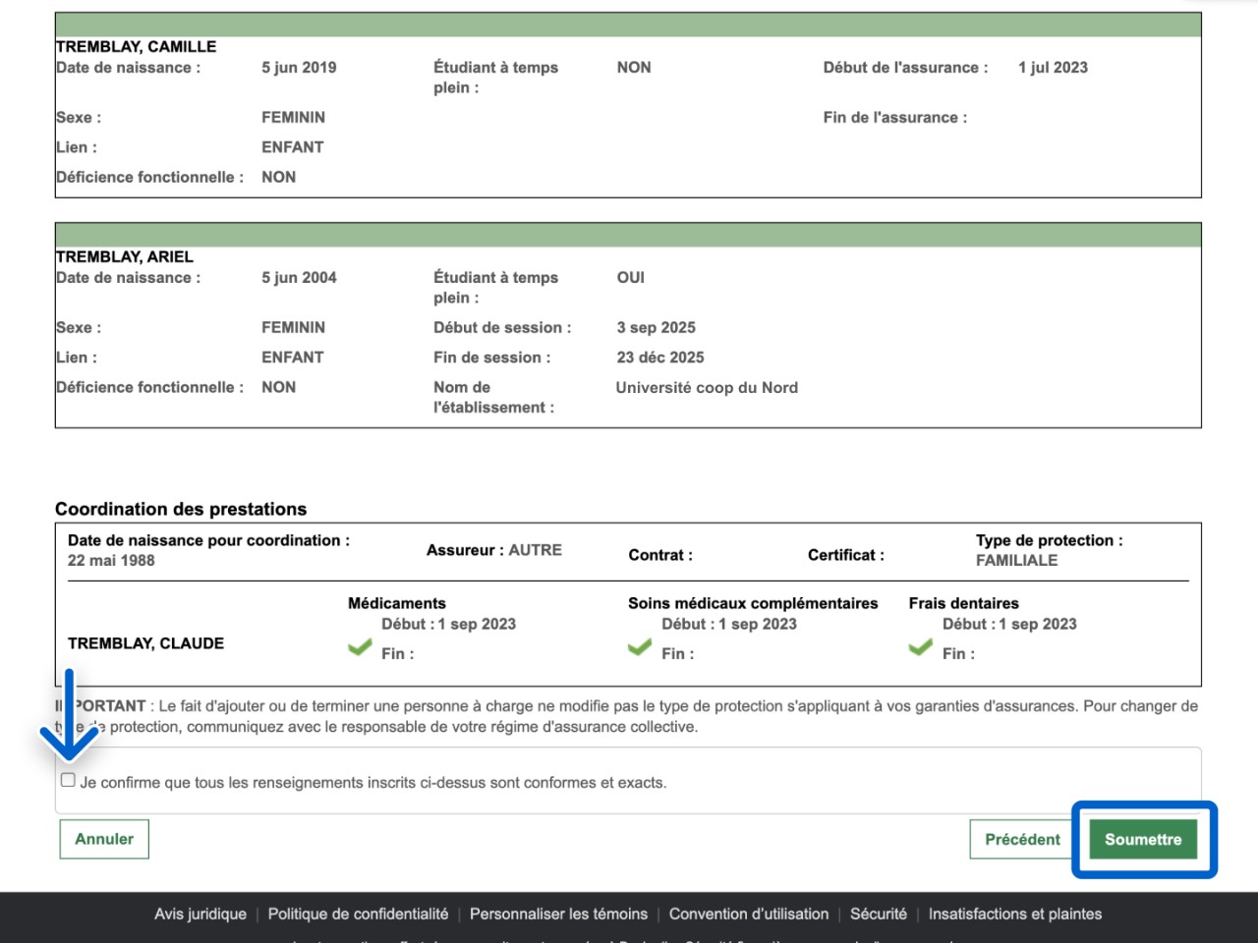Cancel the form using Annuler
This screenshot has width=1258, height=943.
104,840
